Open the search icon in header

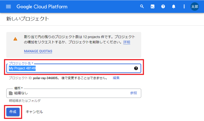point(142,6)
